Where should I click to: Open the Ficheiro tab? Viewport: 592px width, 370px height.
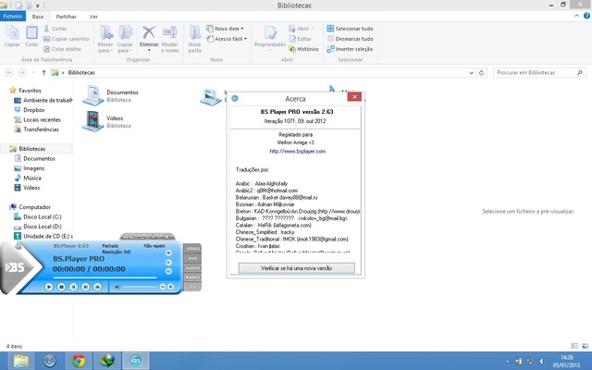[13, 17]
